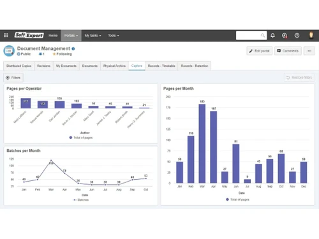Open the user profile avatar
The image size is (319, 239).
point(311,35)
